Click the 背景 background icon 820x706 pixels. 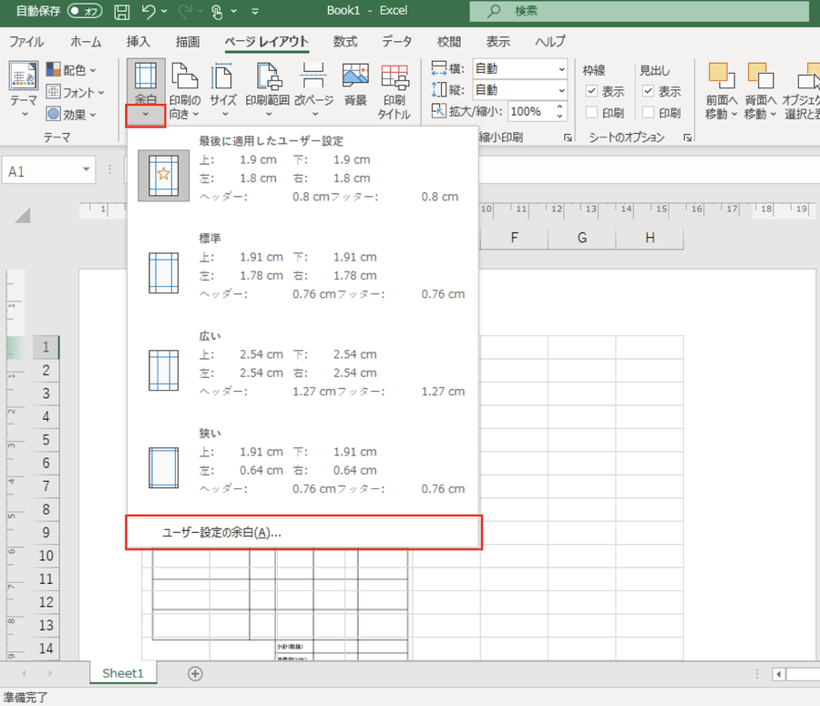coord(355,84)
